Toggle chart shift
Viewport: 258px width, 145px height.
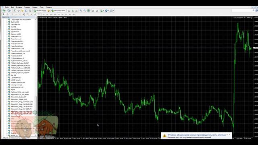pos(97,11)
